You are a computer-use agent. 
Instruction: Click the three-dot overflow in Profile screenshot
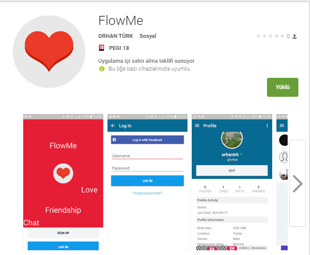[x=267, y=126]
